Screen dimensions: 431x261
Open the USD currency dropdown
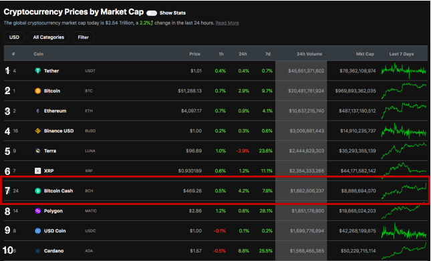14,37
